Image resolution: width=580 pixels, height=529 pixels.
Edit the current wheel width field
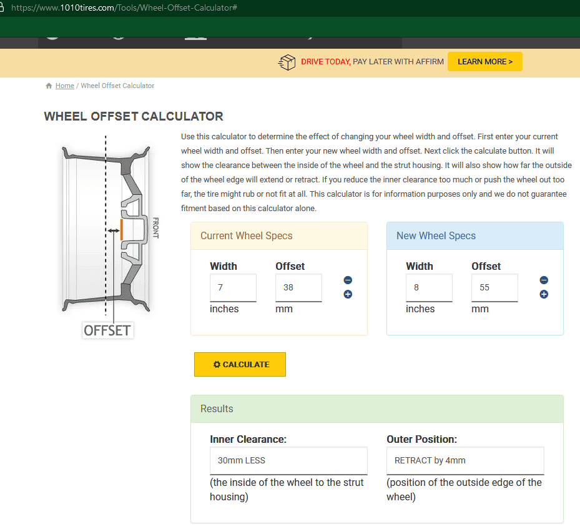click(233, 287)
